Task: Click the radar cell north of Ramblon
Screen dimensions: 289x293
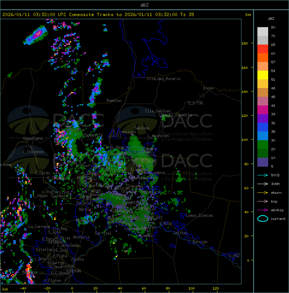Action: pos(96,92)
